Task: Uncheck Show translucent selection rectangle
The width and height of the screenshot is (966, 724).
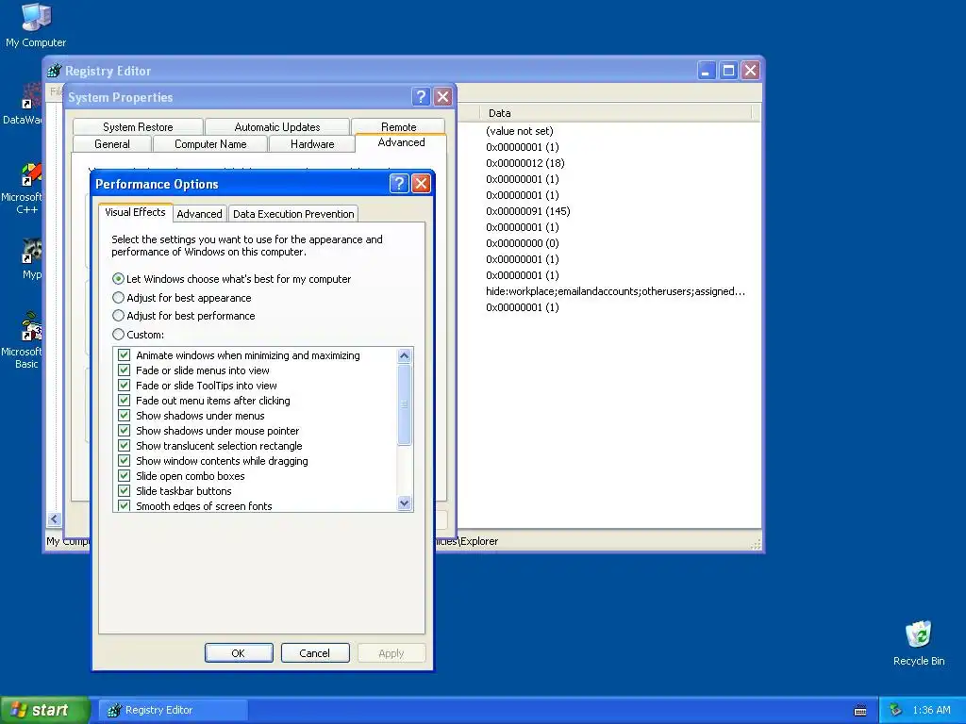Action: coord(124,446)
